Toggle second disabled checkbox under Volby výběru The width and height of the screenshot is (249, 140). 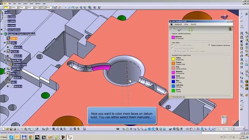(172, 48)
